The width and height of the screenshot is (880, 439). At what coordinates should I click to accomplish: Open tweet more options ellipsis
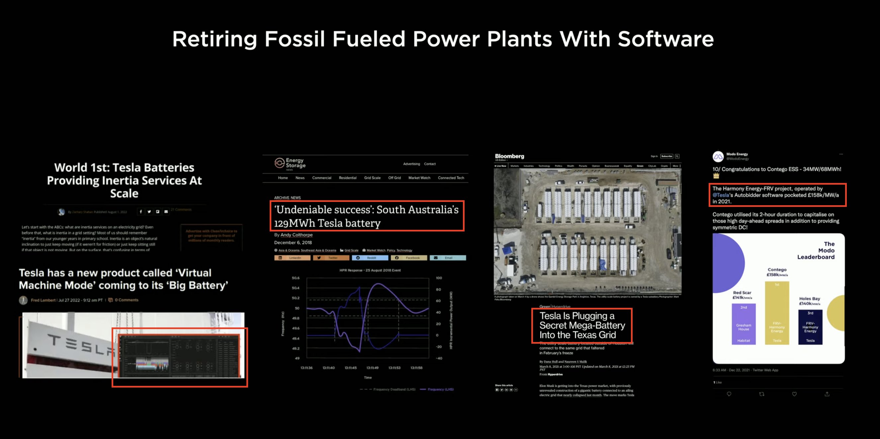[841, 154]
